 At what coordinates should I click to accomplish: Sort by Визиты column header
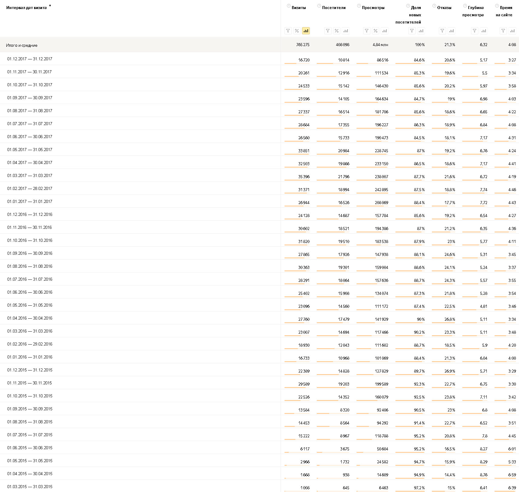point(299,8)
